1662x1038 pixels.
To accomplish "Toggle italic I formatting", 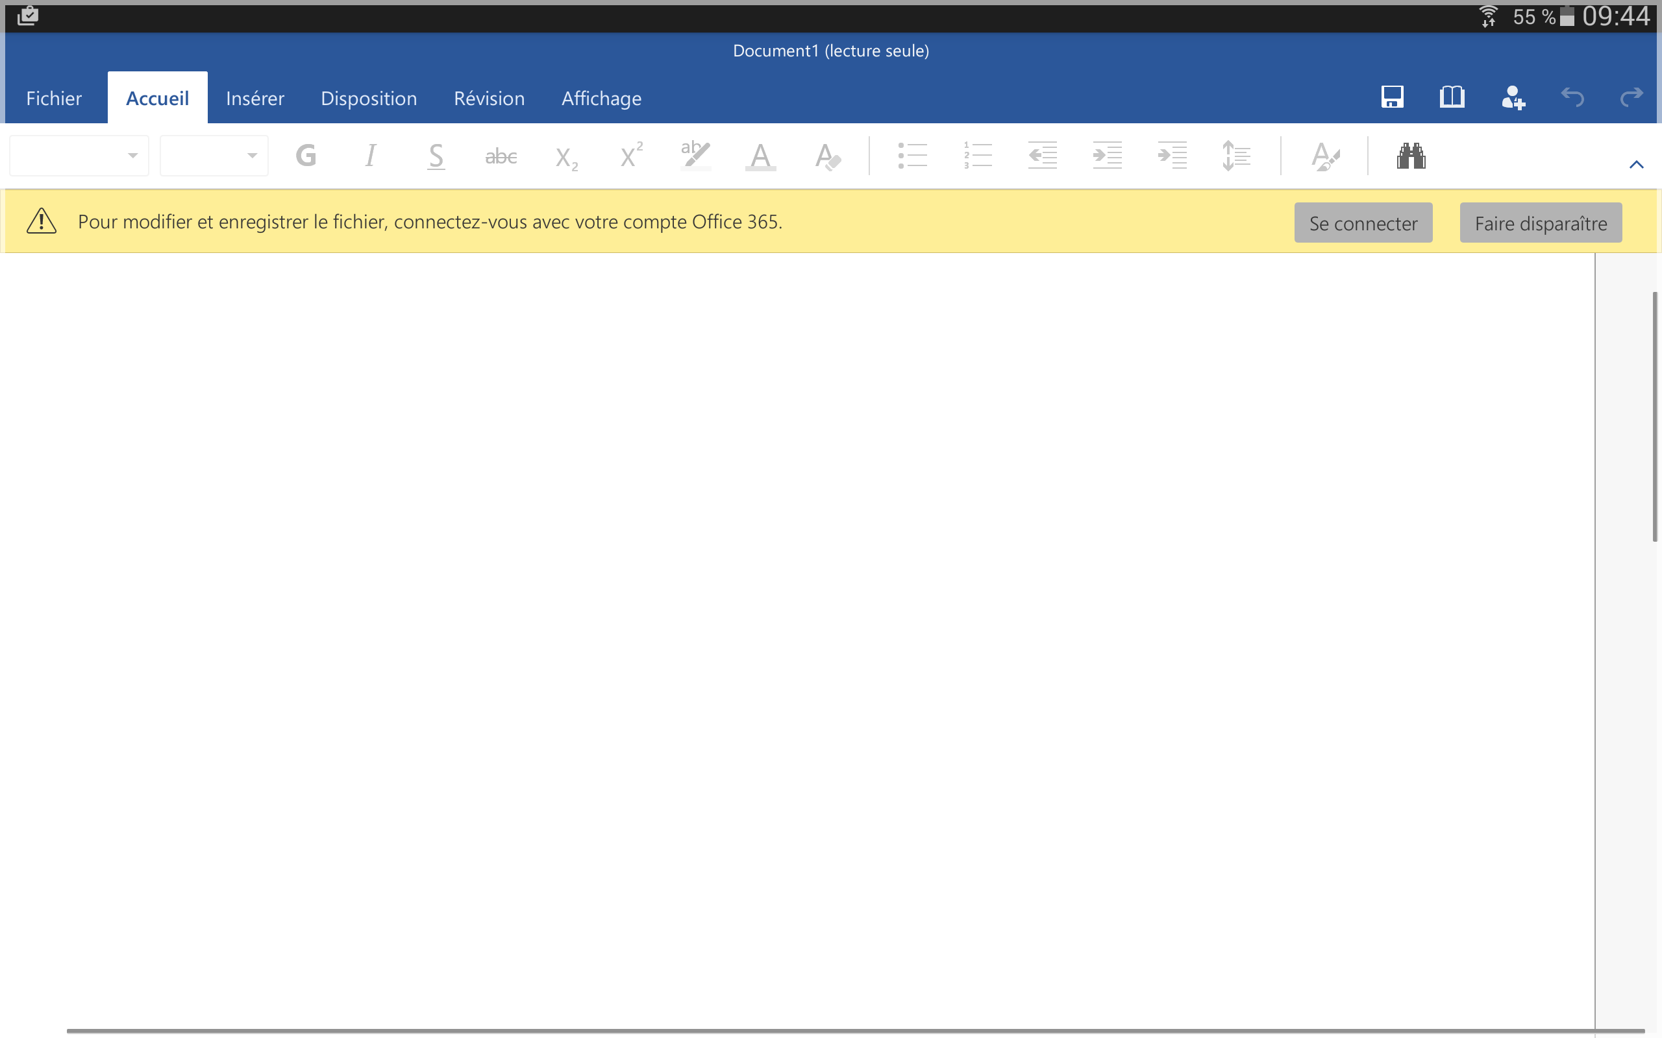I will 370,156.
